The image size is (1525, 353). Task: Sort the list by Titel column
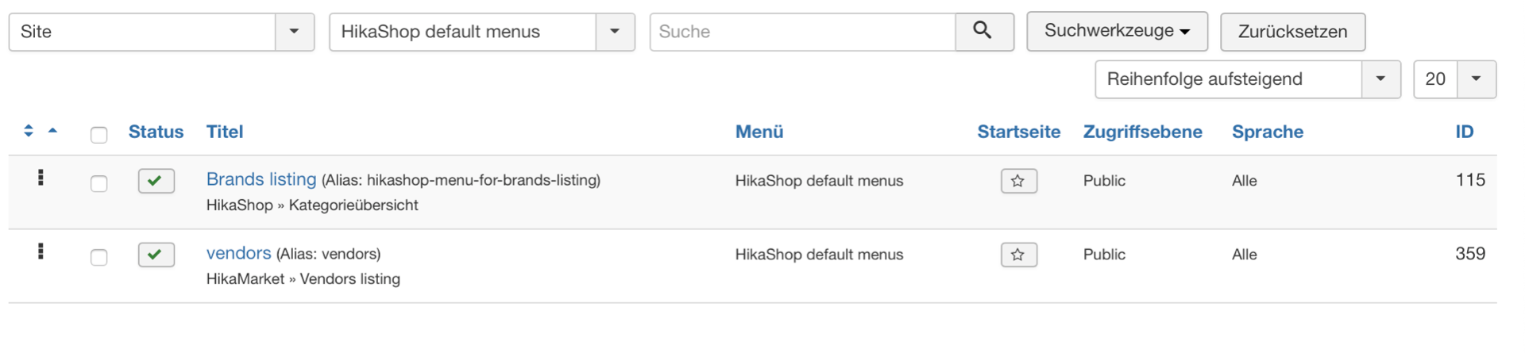225,132
